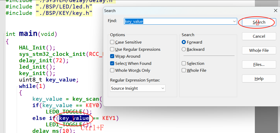The width and height of the screenshot is (280, 133).
Task: Click the Help button
Action: click(259, 79)
